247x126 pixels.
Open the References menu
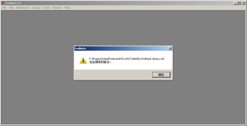click(x=23, y=8)
